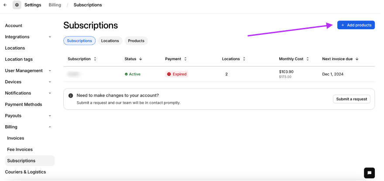Click the info icon beside account changes

point(71,96)
